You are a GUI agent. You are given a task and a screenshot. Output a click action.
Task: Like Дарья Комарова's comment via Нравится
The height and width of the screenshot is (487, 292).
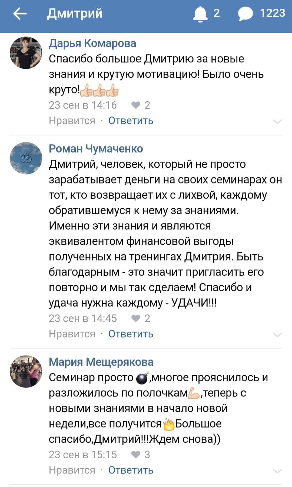click(x=72, y=121)
